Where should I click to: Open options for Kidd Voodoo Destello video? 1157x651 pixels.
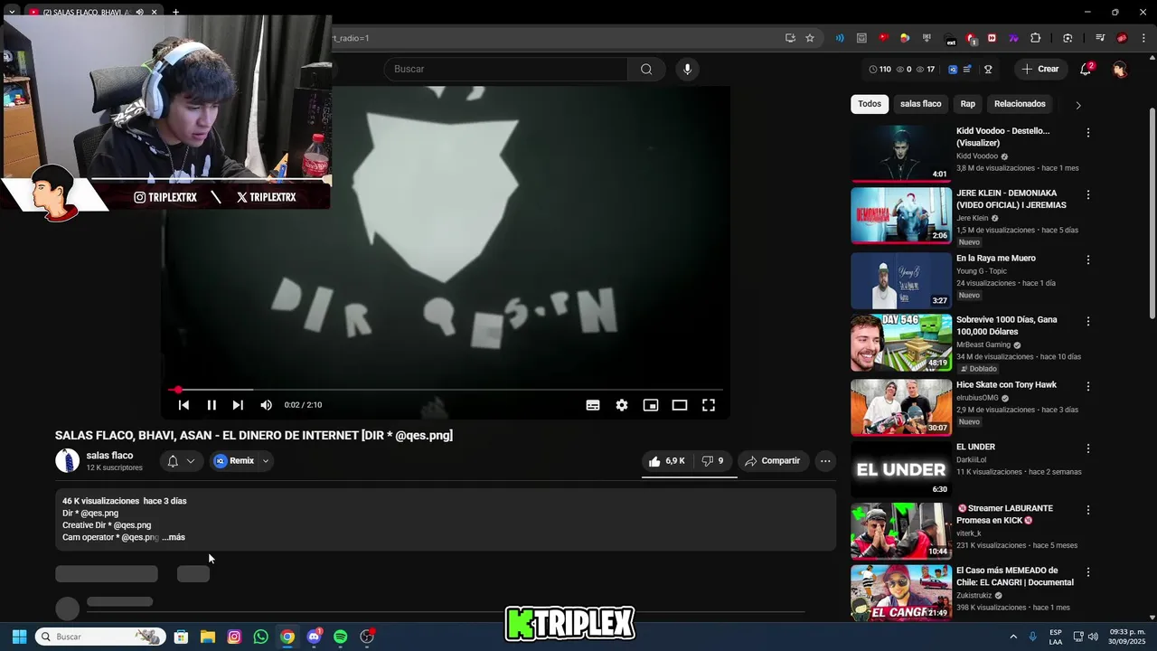point(1088,133)
